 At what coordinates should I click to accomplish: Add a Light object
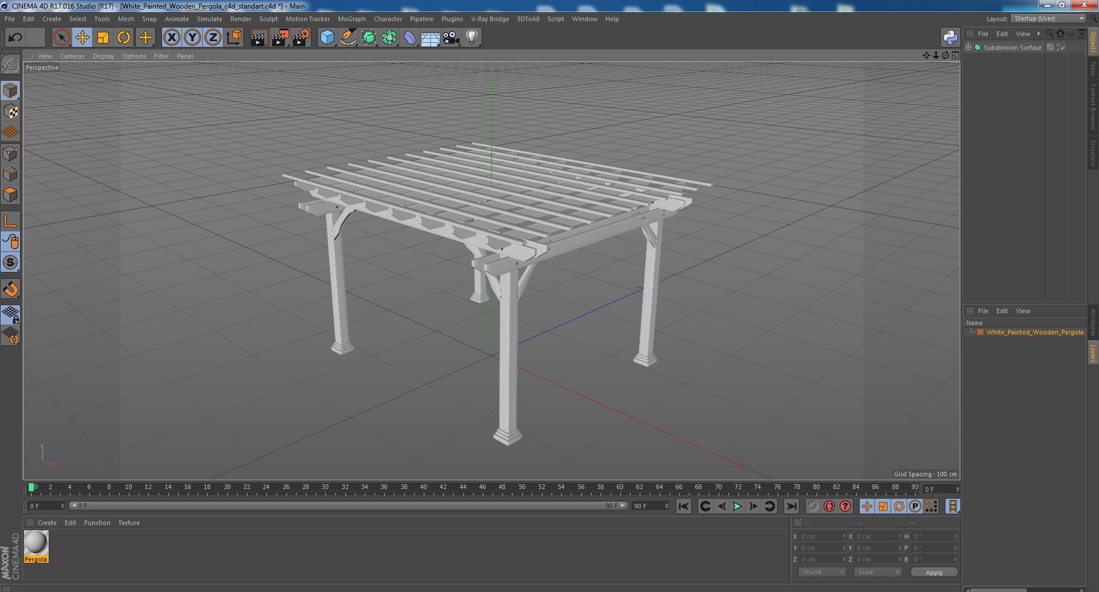pos(471,38)
